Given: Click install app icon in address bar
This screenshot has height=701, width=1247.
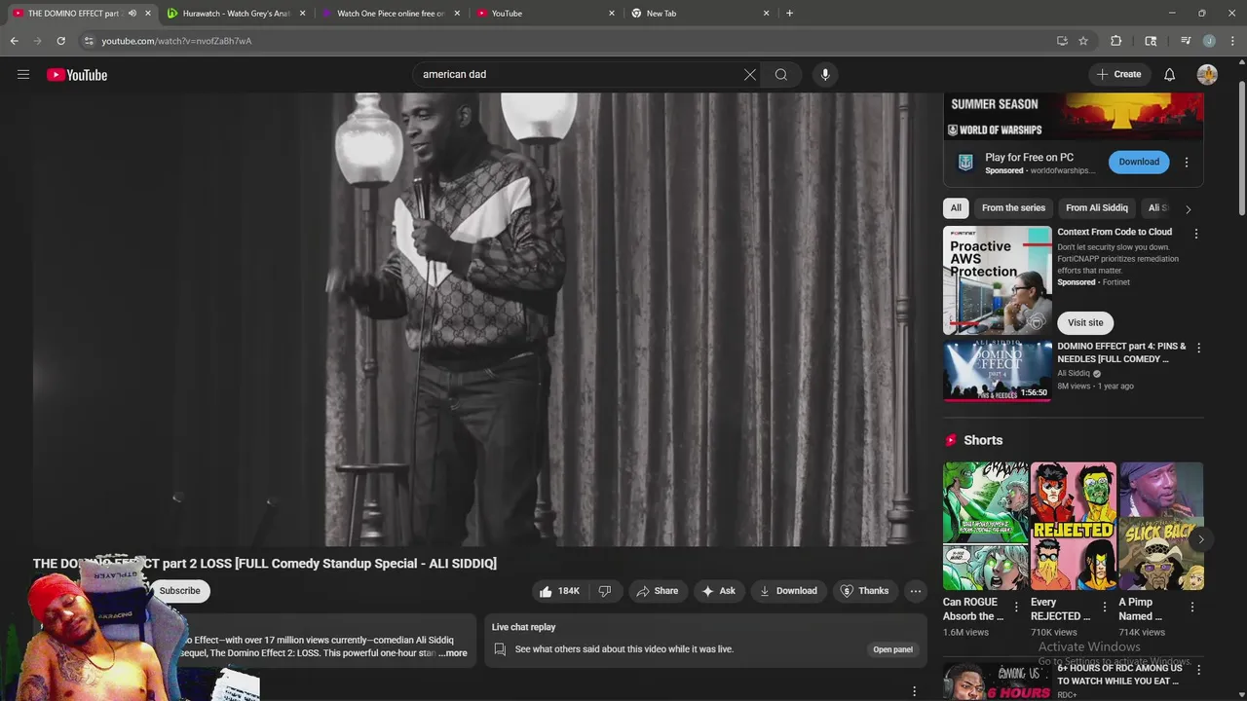Looking at the screenshot, I should click(1062, 41).
